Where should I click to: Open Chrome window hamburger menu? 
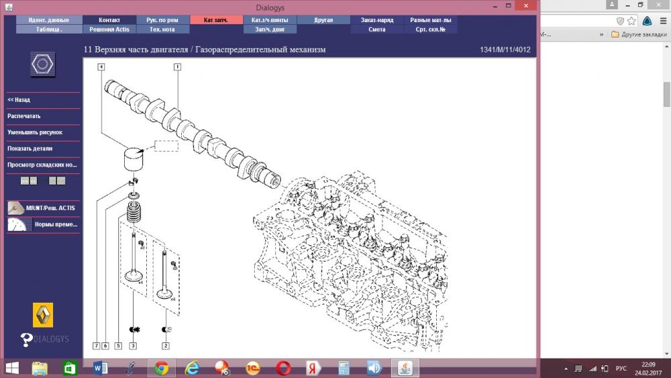[x=664, y=21]
